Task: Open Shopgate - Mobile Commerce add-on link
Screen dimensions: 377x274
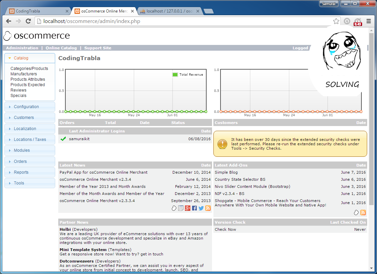Action: pos(271,203)
